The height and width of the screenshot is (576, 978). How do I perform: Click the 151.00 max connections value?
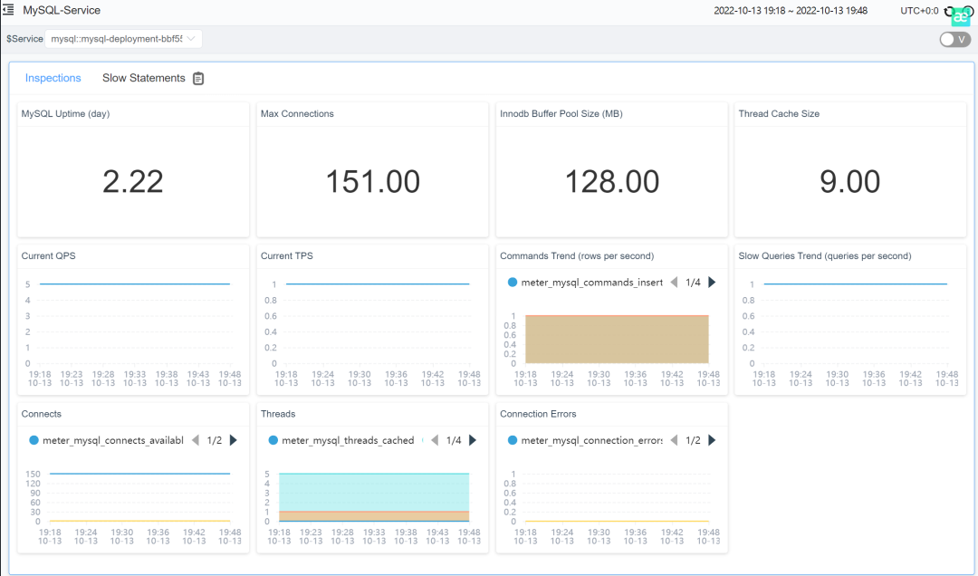(x=373, y=182)
